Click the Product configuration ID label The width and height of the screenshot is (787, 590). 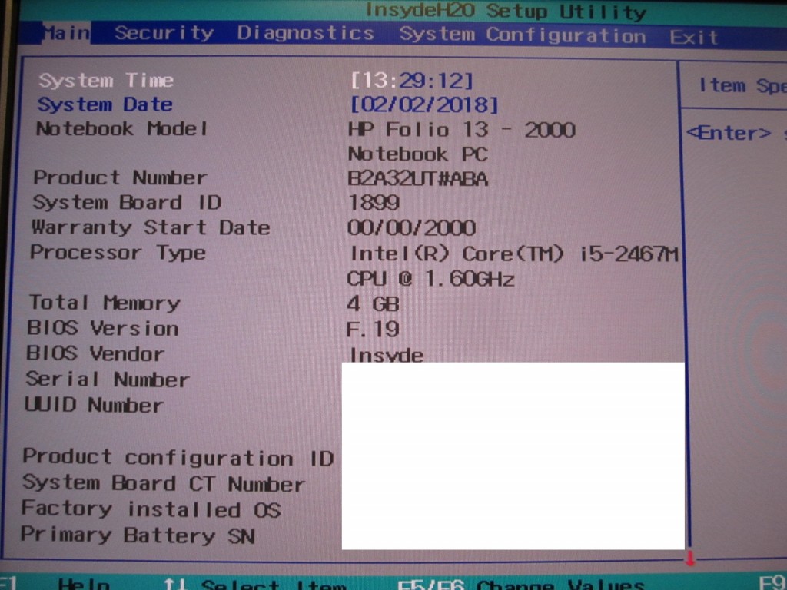click(178, 458)
